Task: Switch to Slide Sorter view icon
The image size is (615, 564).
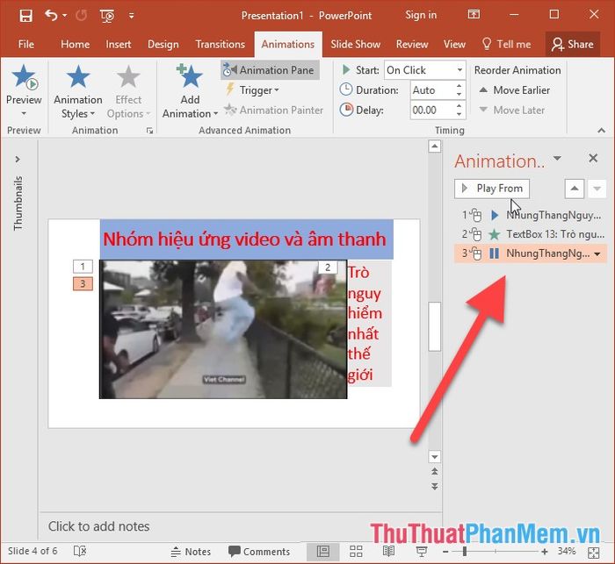Action: [x=356, y=551]
